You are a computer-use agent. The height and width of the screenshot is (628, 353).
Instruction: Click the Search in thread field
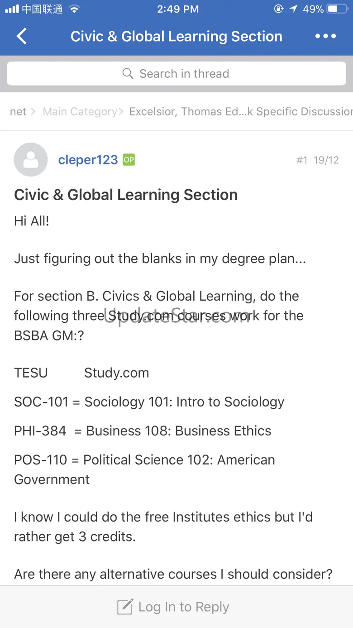pyautogui.click(x=176, y=73)
